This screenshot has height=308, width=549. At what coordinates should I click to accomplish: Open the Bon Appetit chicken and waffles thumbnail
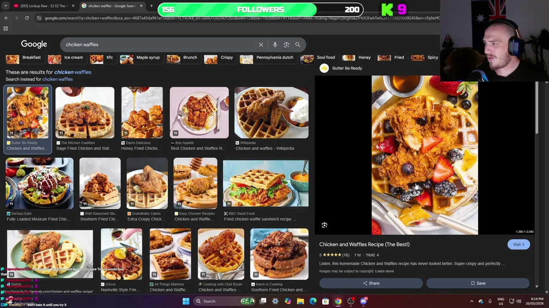point(199,113)
